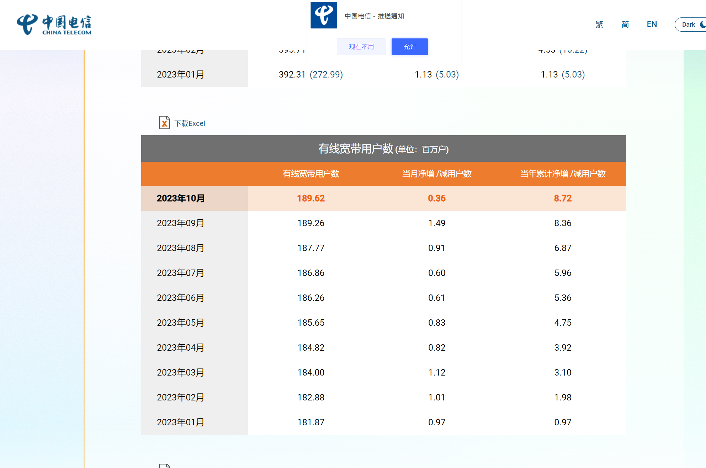
Task: Switch to Traditional Chinese 繁
Action: pos(599,24)
